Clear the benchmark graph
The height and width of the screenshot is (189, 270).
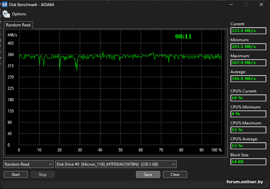coord(175,174)
